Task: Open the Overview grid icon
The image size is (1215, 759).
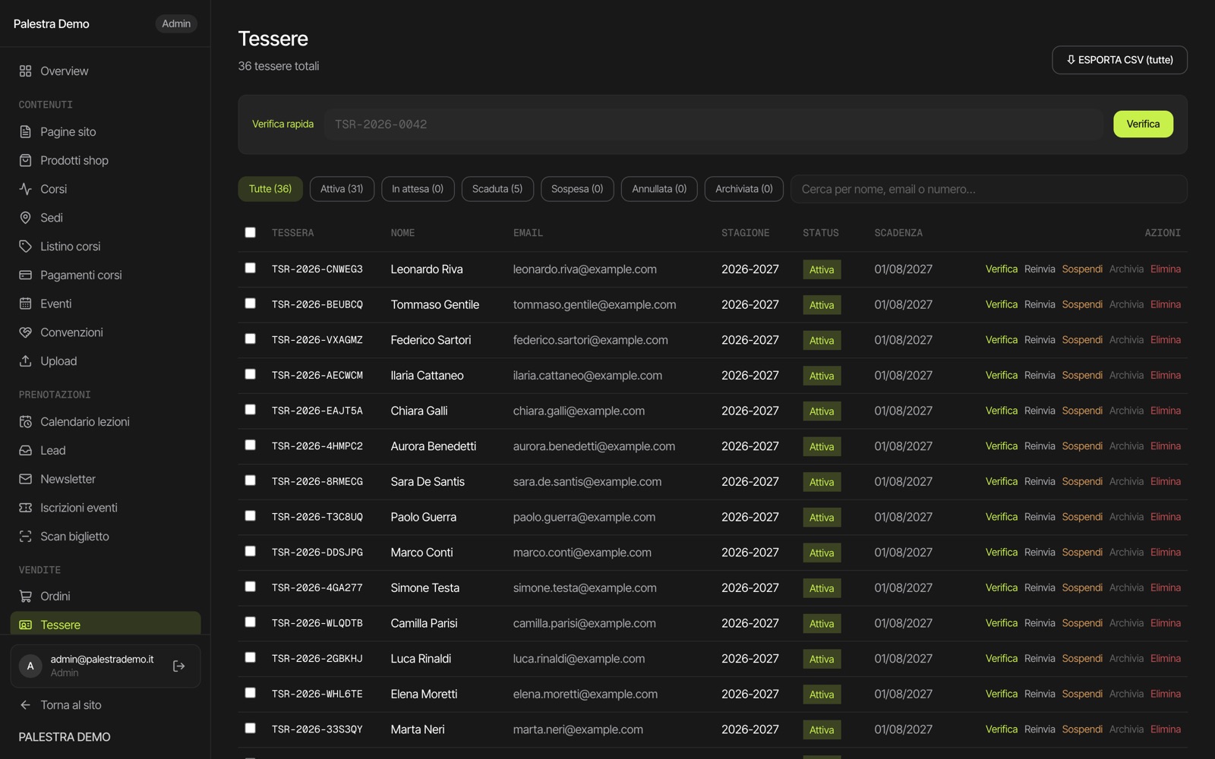Action: [25, 71]
